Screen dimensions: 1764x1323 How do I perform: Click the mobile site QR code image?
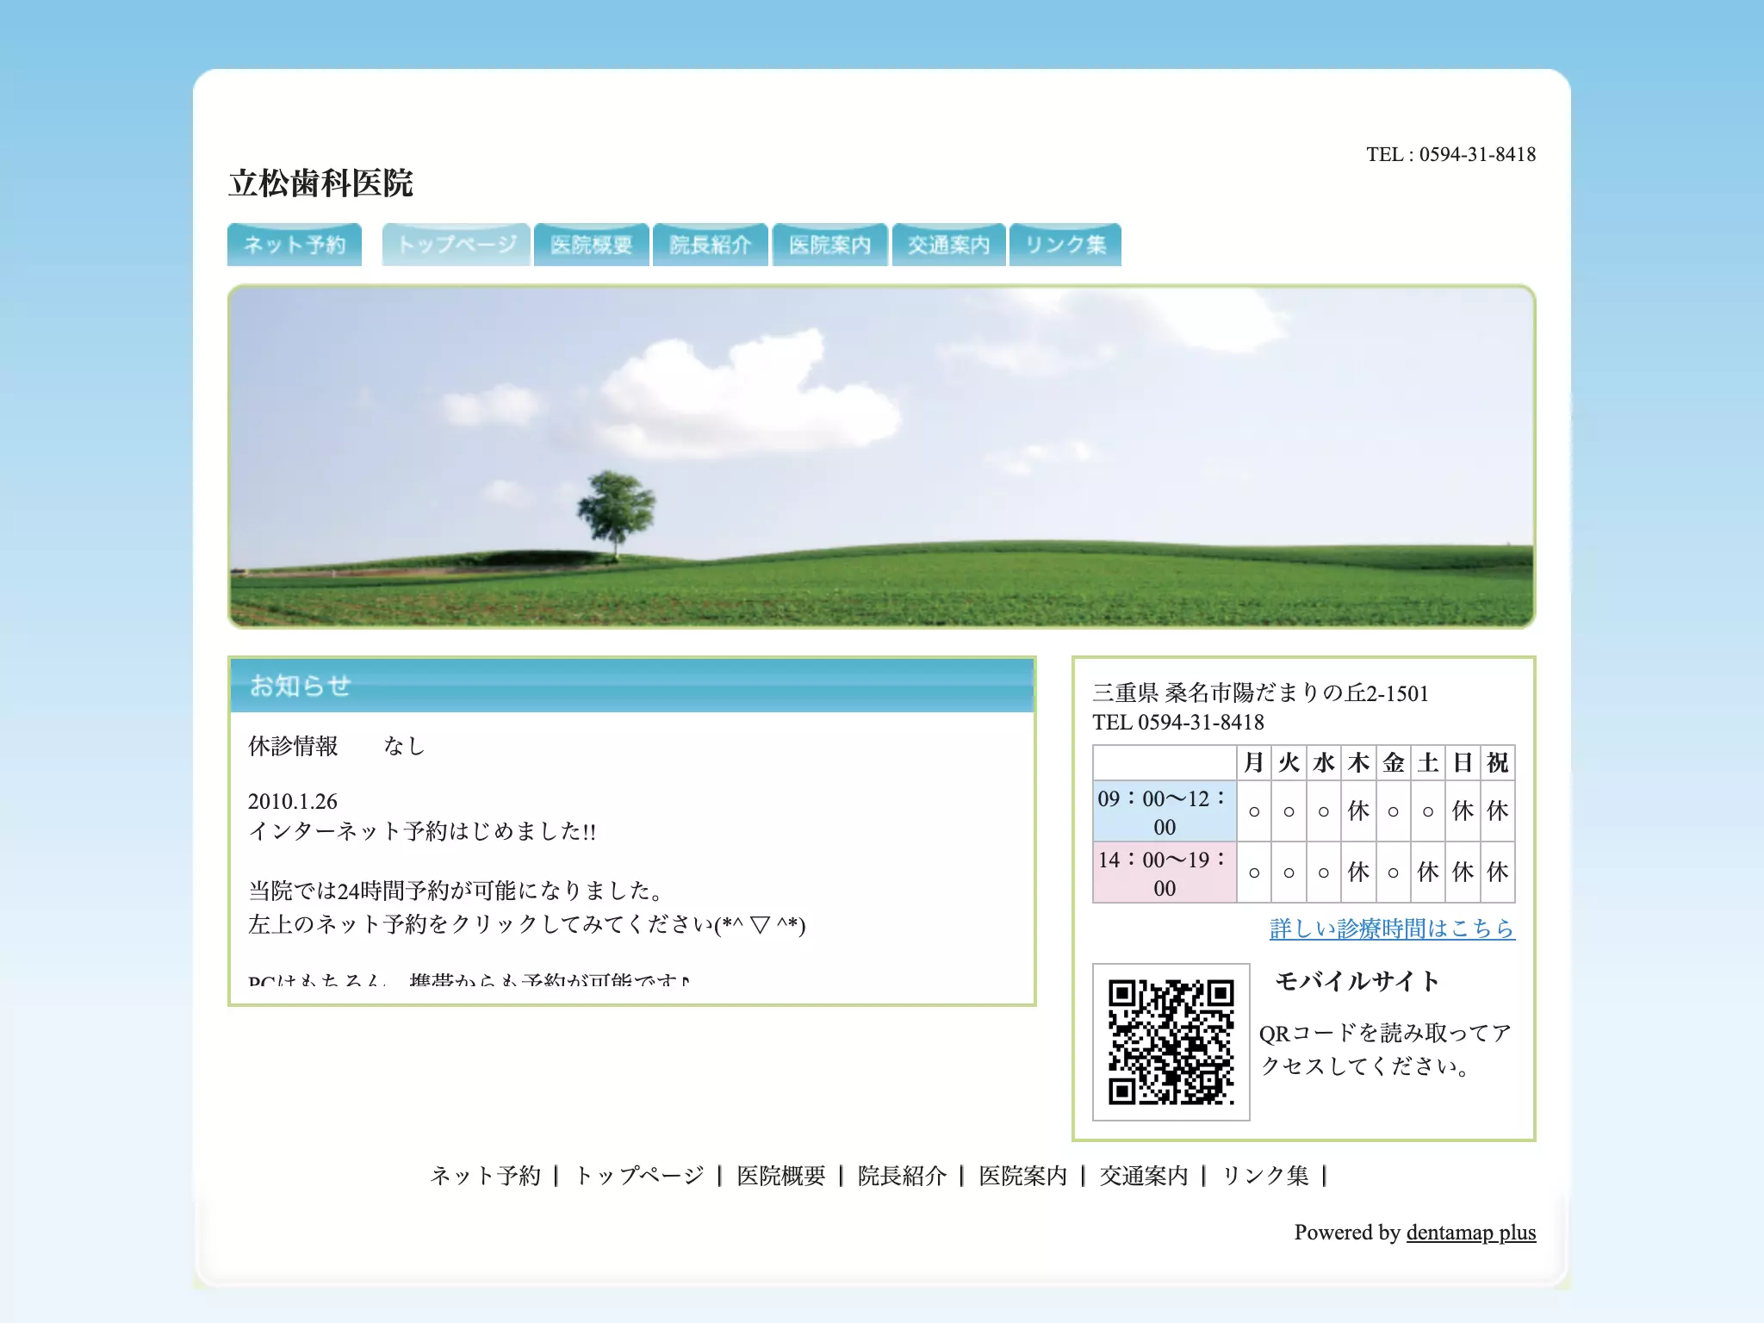[1171, 1042]
